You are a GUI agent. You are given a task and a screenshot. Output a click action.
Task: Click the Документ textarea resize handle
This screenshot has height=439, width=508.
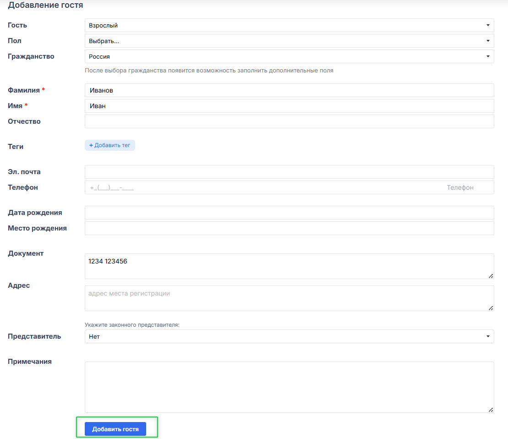(491, 275)
